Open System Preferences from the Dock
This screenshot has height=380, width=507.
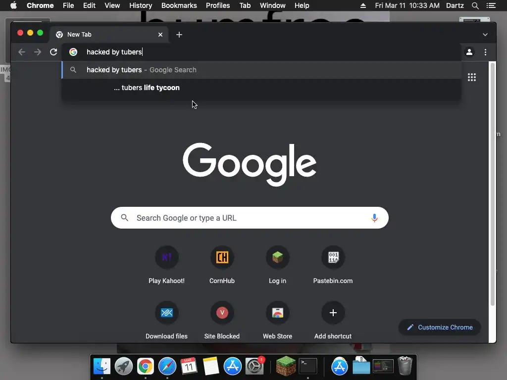[x=254, y=367]
